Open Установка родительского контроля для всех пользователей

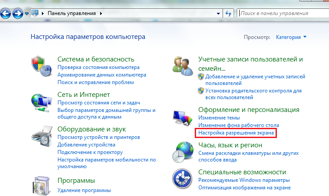[253, 94]
